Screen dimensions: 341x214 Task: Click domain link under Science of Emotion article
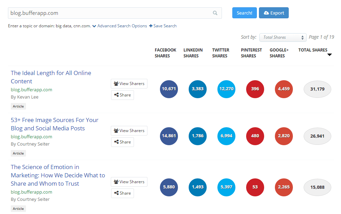tap(32, 192)
